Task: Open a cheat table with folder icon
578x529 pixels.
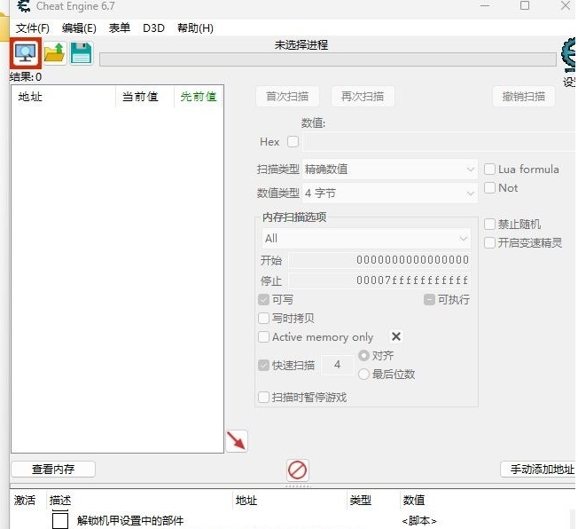Action: (x=55, y=53)
